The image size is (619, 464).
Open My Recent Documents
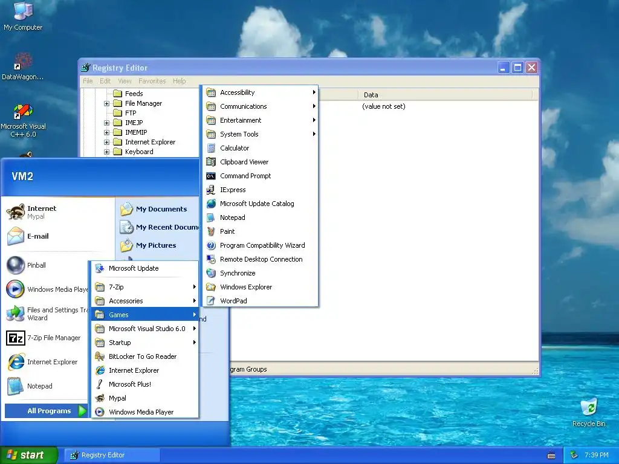[x=158, y=227]
